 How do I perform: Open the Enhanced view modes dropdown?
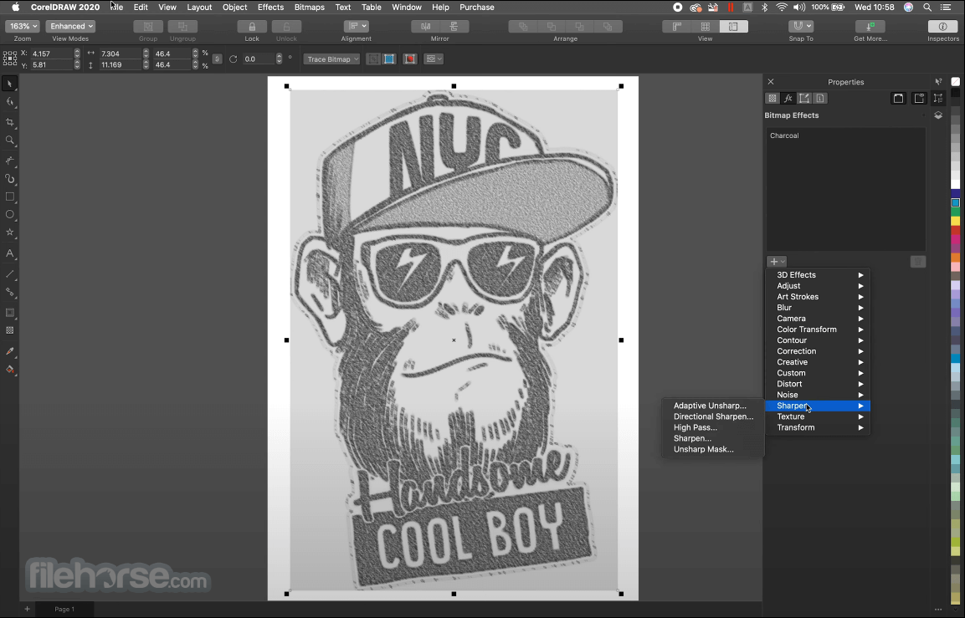(x=70, y=27)
